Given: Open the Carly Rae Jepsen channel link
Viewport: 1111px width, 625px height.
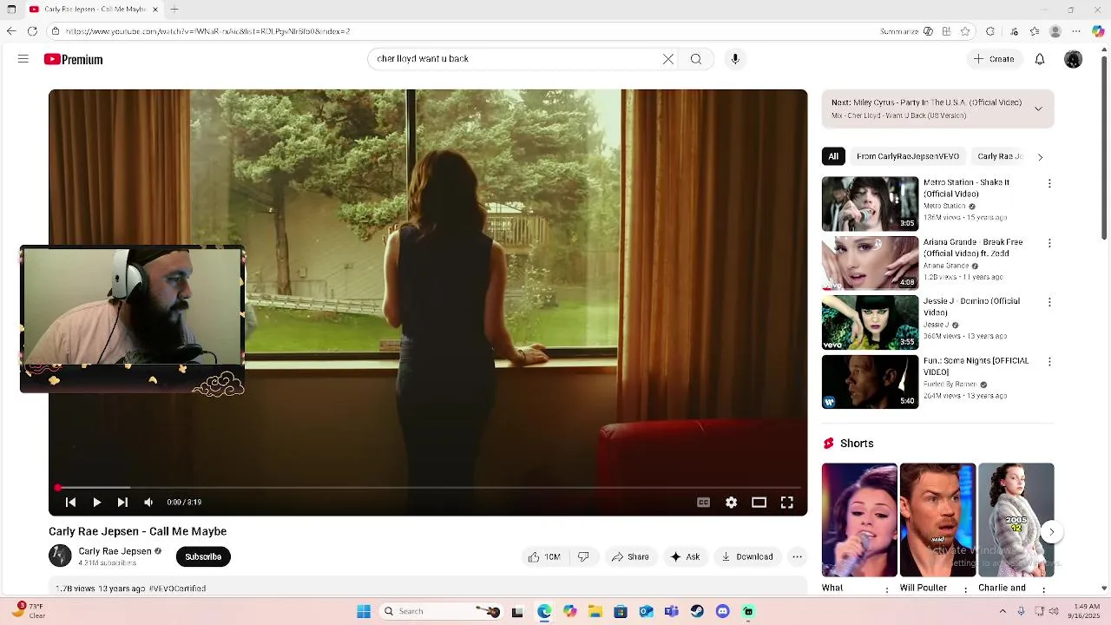Looking at the screenshot, I should (115, 551).
